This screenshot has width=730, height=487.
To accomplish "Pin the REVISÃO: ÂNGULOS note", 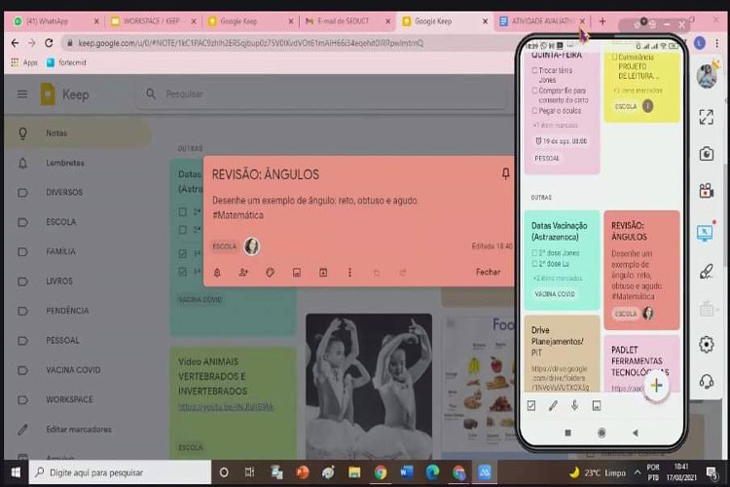I will 505,174.
